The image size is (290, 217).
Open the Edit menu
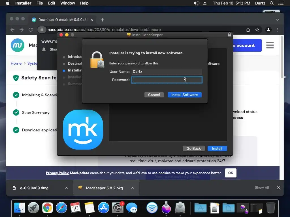pos(52,3)
